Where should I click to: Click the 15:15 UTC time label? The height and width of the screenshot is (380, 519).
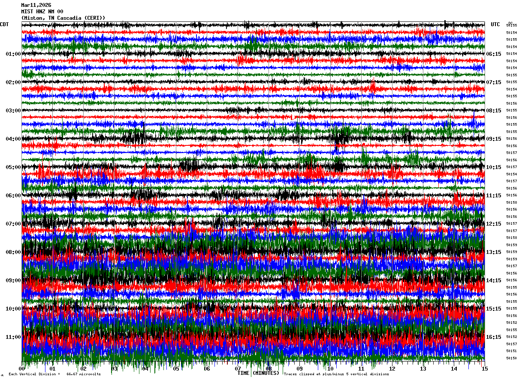coord(494,309)
